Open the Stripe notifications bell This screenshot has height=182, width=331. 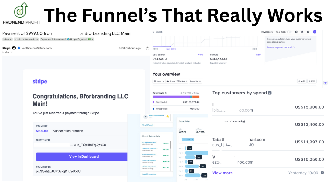[x=302, y=32]
